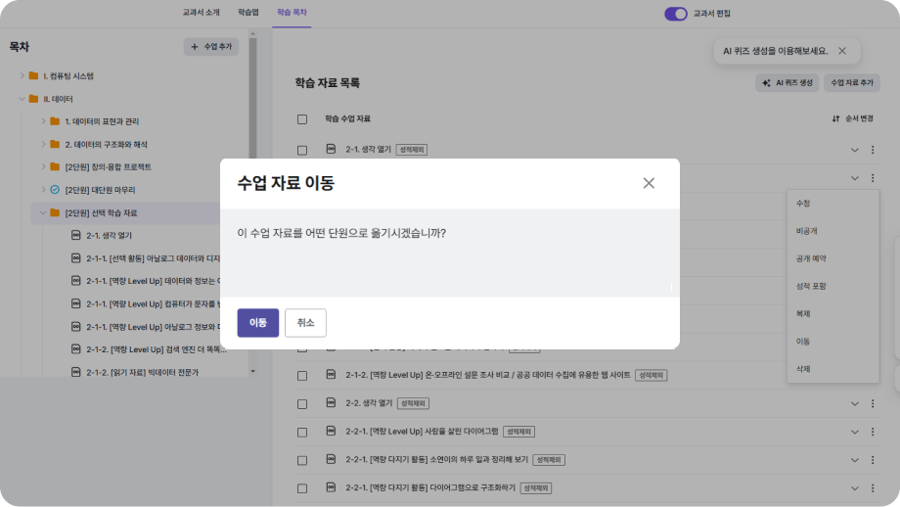This screenshot has height=507, width=900.
Task: Expand the 2-1. 생각 열기 row chevron
Action: pos(854,150)
